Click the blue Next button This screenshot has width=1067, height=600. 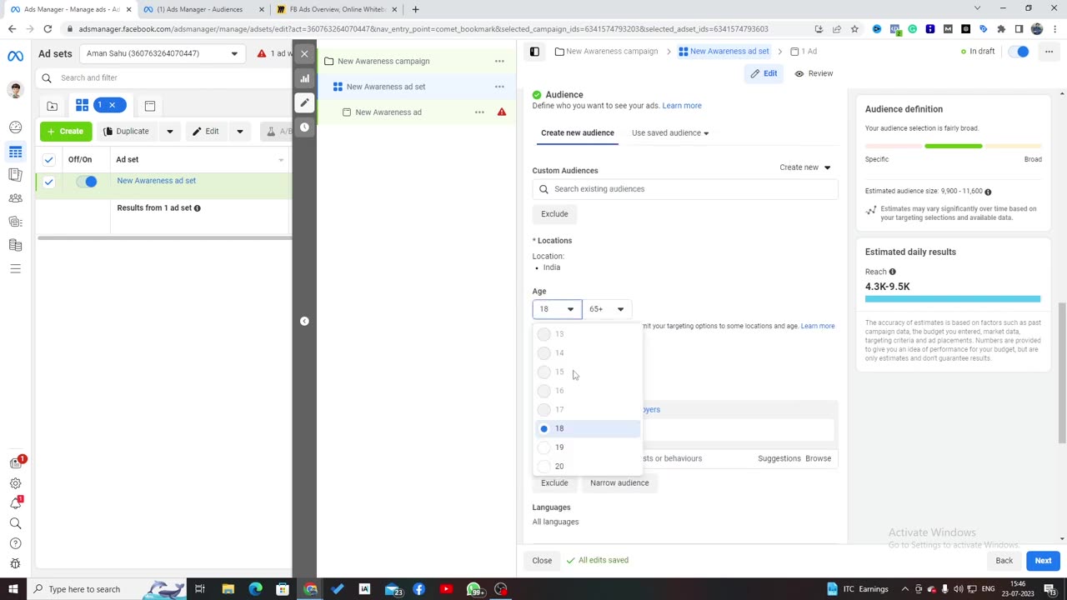1043,561
